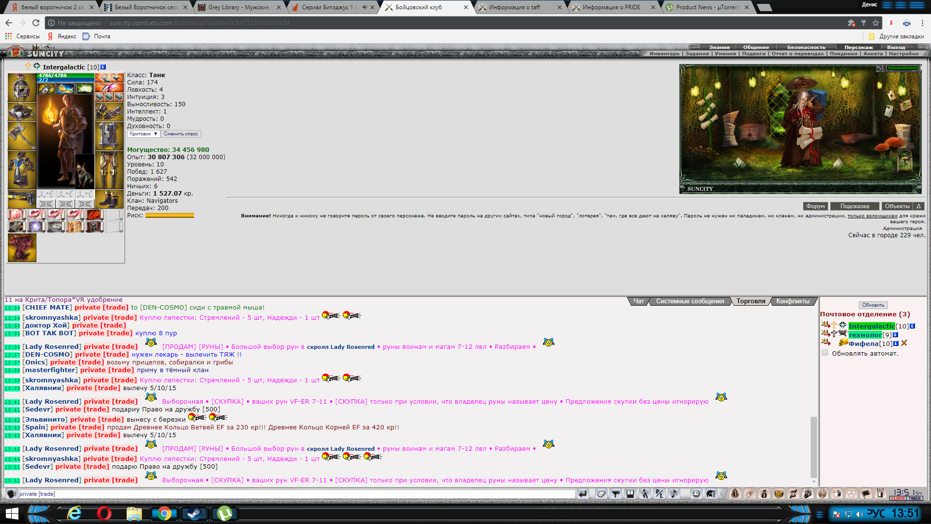Switch to the Чат tab
The image size is (931, 524).
pyautogui.click(x=639, y=301)
